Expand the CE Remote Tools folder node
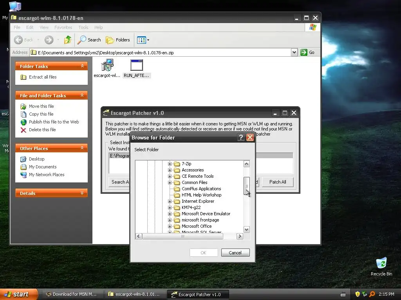This screenshot has width=401, height=300. coord(170,176)
